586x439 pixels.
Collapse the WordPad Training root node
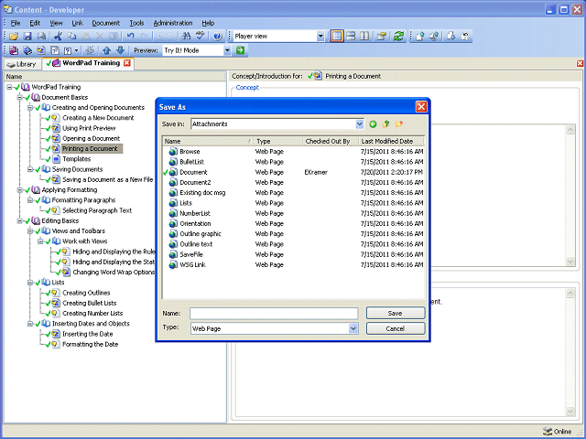tap(9, 87)
